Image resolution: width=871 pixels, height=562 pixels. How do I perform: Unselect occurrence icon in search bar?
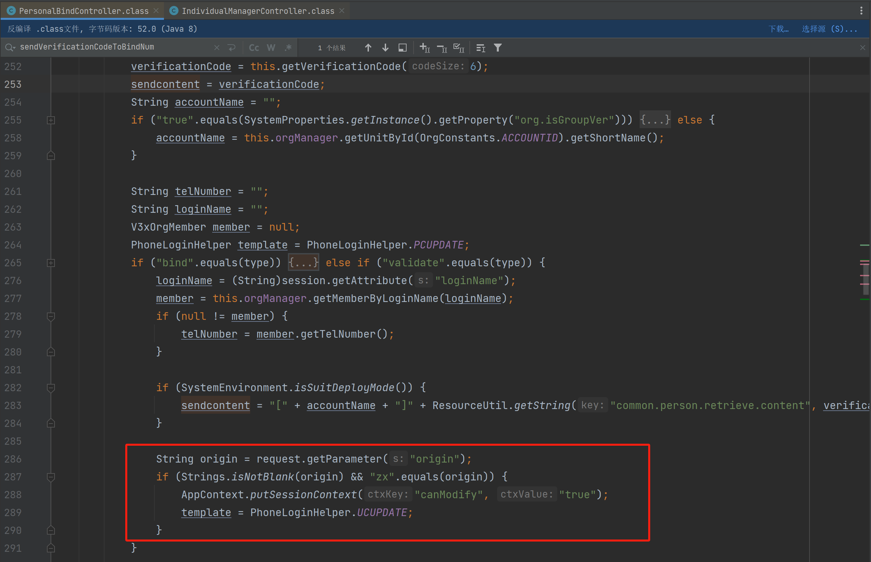click(442, 48)
